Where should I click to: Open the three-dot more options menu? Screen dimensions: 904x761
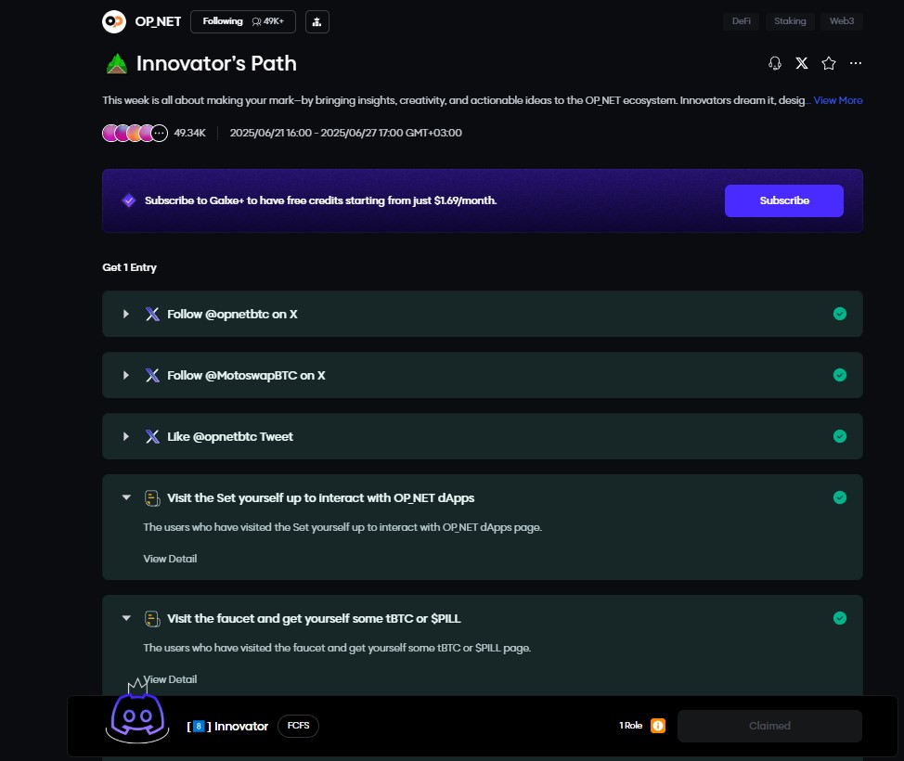point(856,64)
